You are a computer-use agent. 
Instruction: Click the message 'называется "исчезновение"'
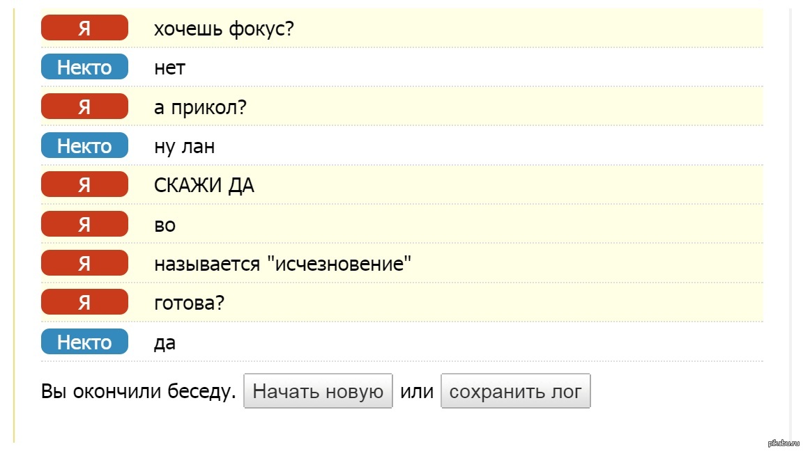pyautogui.click(x=283, y=264)
